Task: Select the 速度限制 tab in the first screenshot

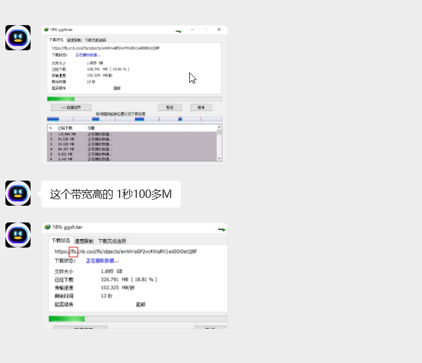Action: pyautogui.click(x=73, y=40)
